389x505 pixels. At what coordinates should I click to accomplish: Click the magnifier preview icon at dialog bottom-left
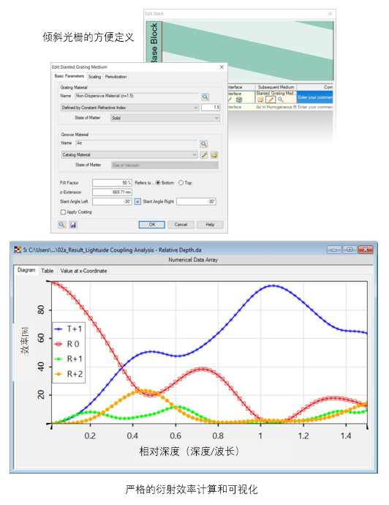[62, 225]
